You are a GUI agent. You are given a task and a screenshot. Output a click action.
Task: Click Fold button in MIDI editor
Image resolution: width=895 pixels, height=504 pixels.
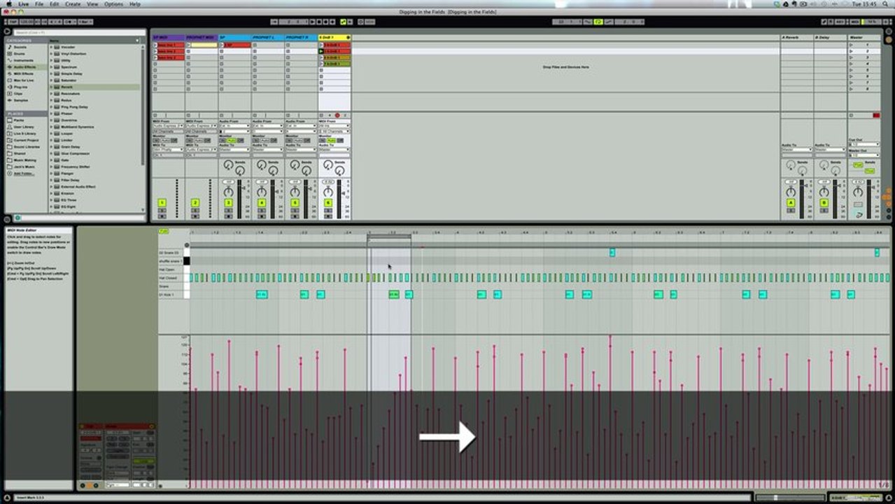click(164, 231)
